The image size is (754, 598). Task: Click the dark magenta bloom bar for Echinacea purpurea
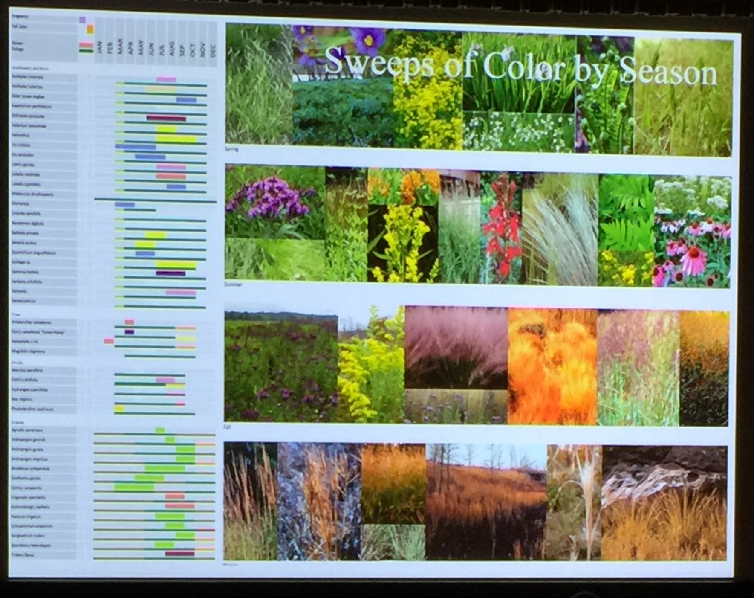click(166, 118)
